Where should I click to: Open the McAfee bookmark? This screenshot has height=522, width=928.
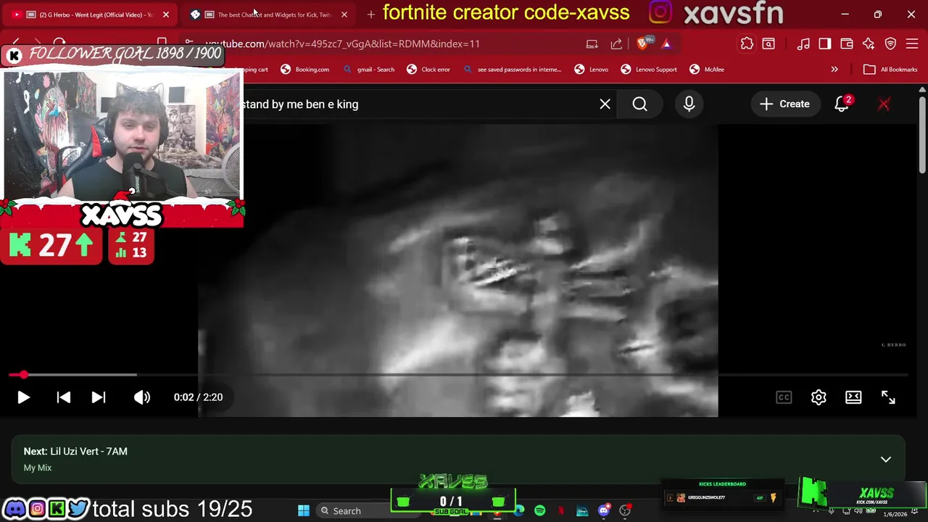(707, 70)
